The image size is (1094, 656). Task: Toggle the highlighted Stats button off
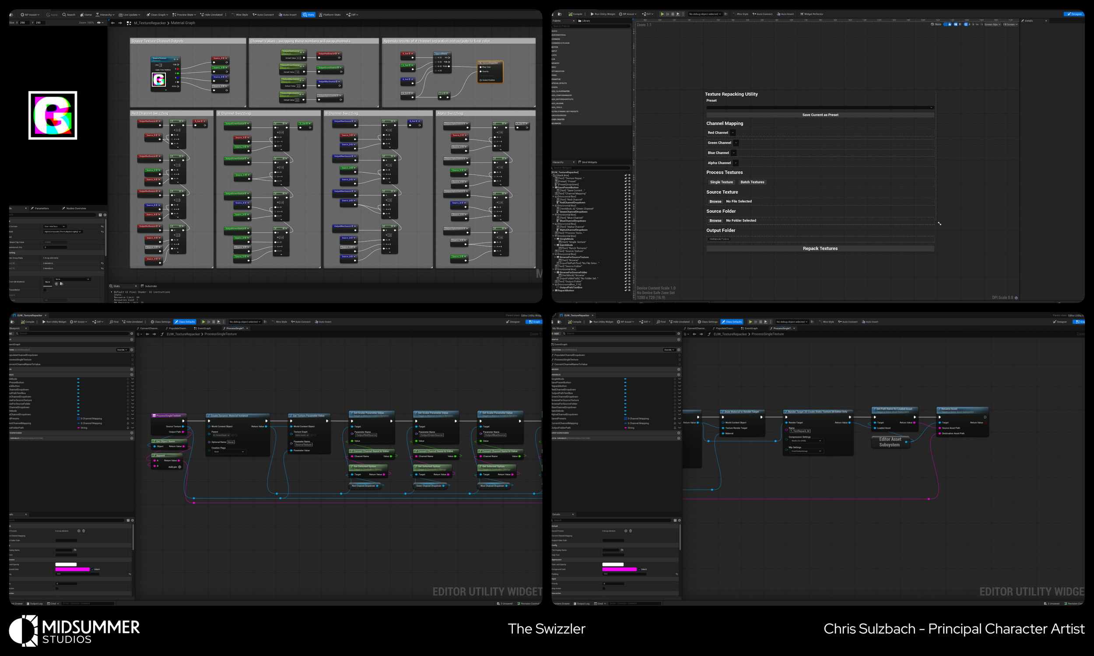pyautogui.click(x=308, y=14)
